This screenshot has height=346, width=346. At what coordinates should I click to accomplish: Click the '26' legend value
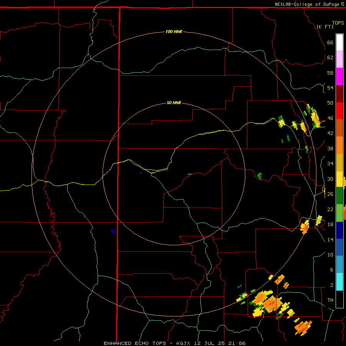tap(330, 194)
